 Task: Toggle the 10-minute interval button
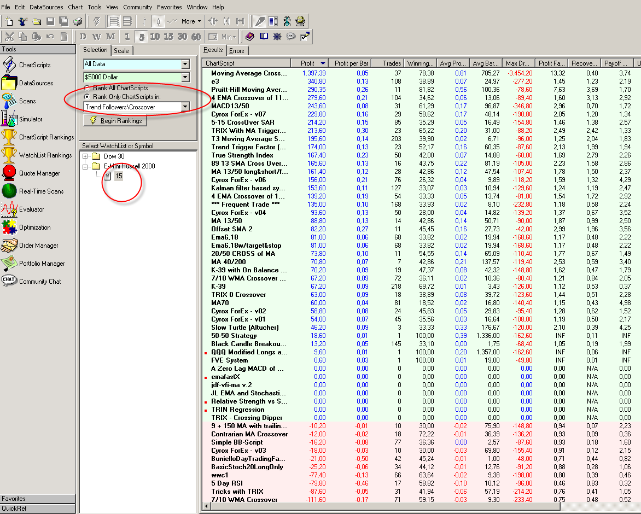(155, 37)
